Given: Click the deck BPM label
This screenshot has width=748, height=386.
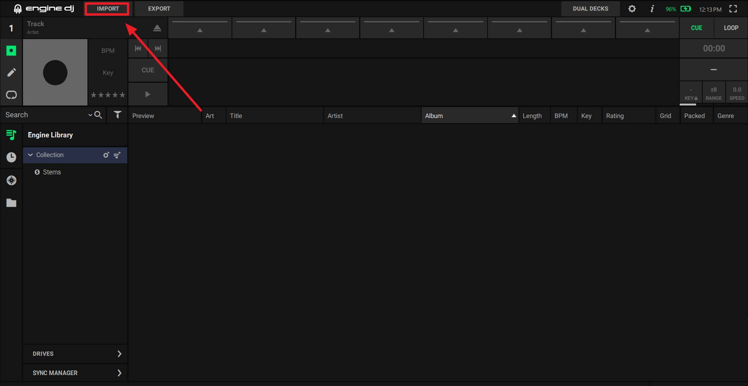Looking at the screenshot, I should [x=108, y=51].
